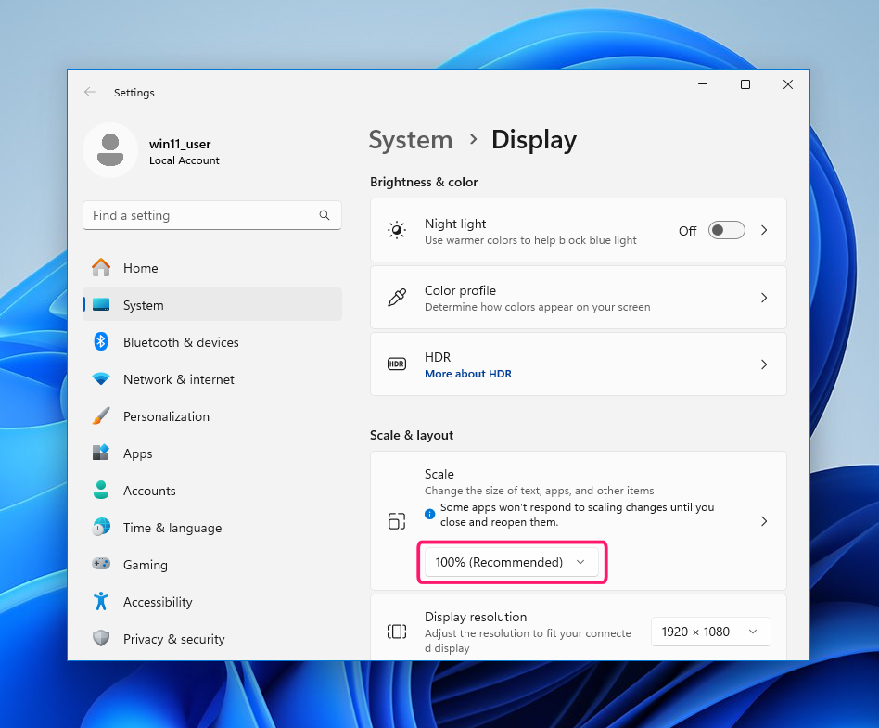Open Time & language section
879x728 pixels.
tap(212, 527)
